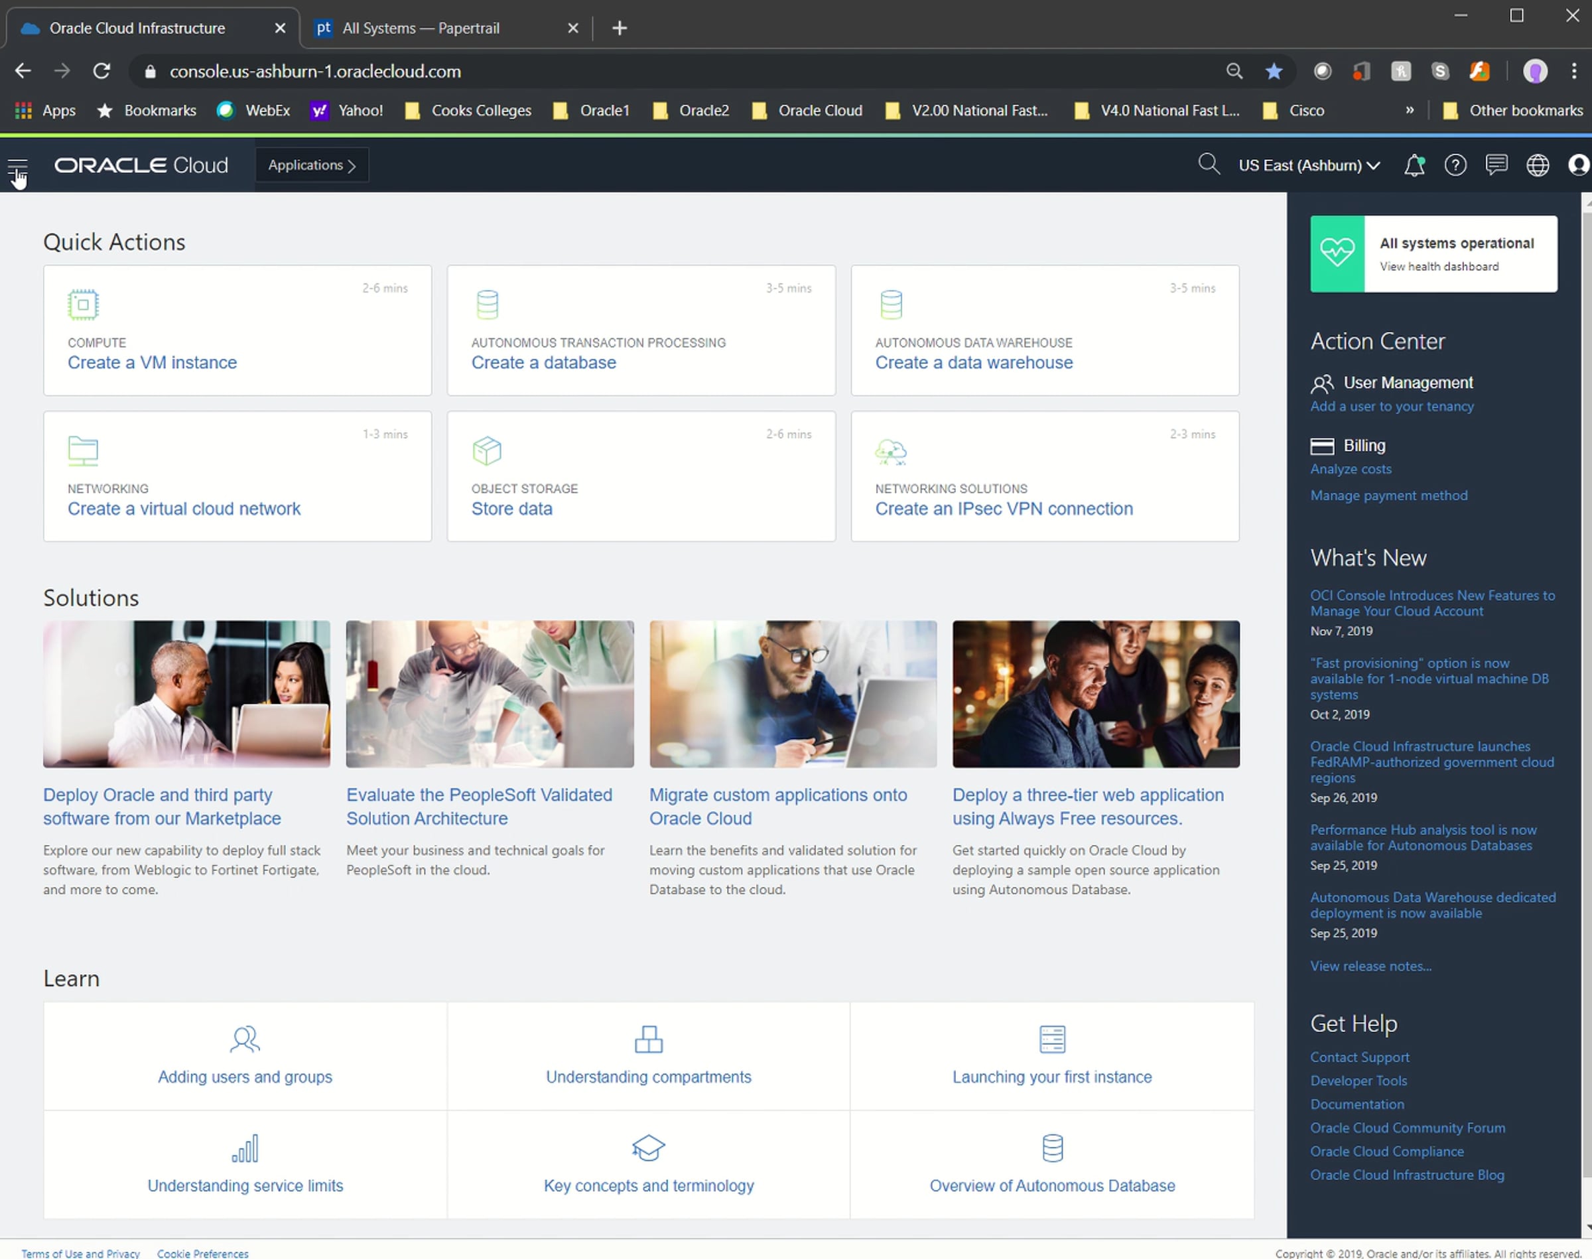Image resolution: width=1592 pixels, height=1259 pixels.
Task: Click the Autonomous Data Warehouse database icon
Action: click(891, 304)
